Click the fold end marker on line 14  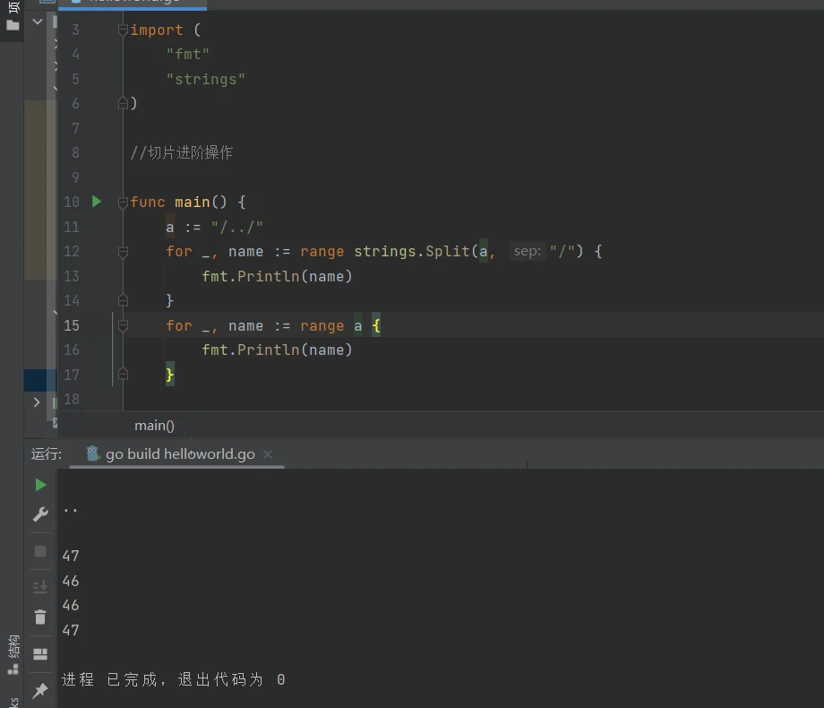coord(123,300)
